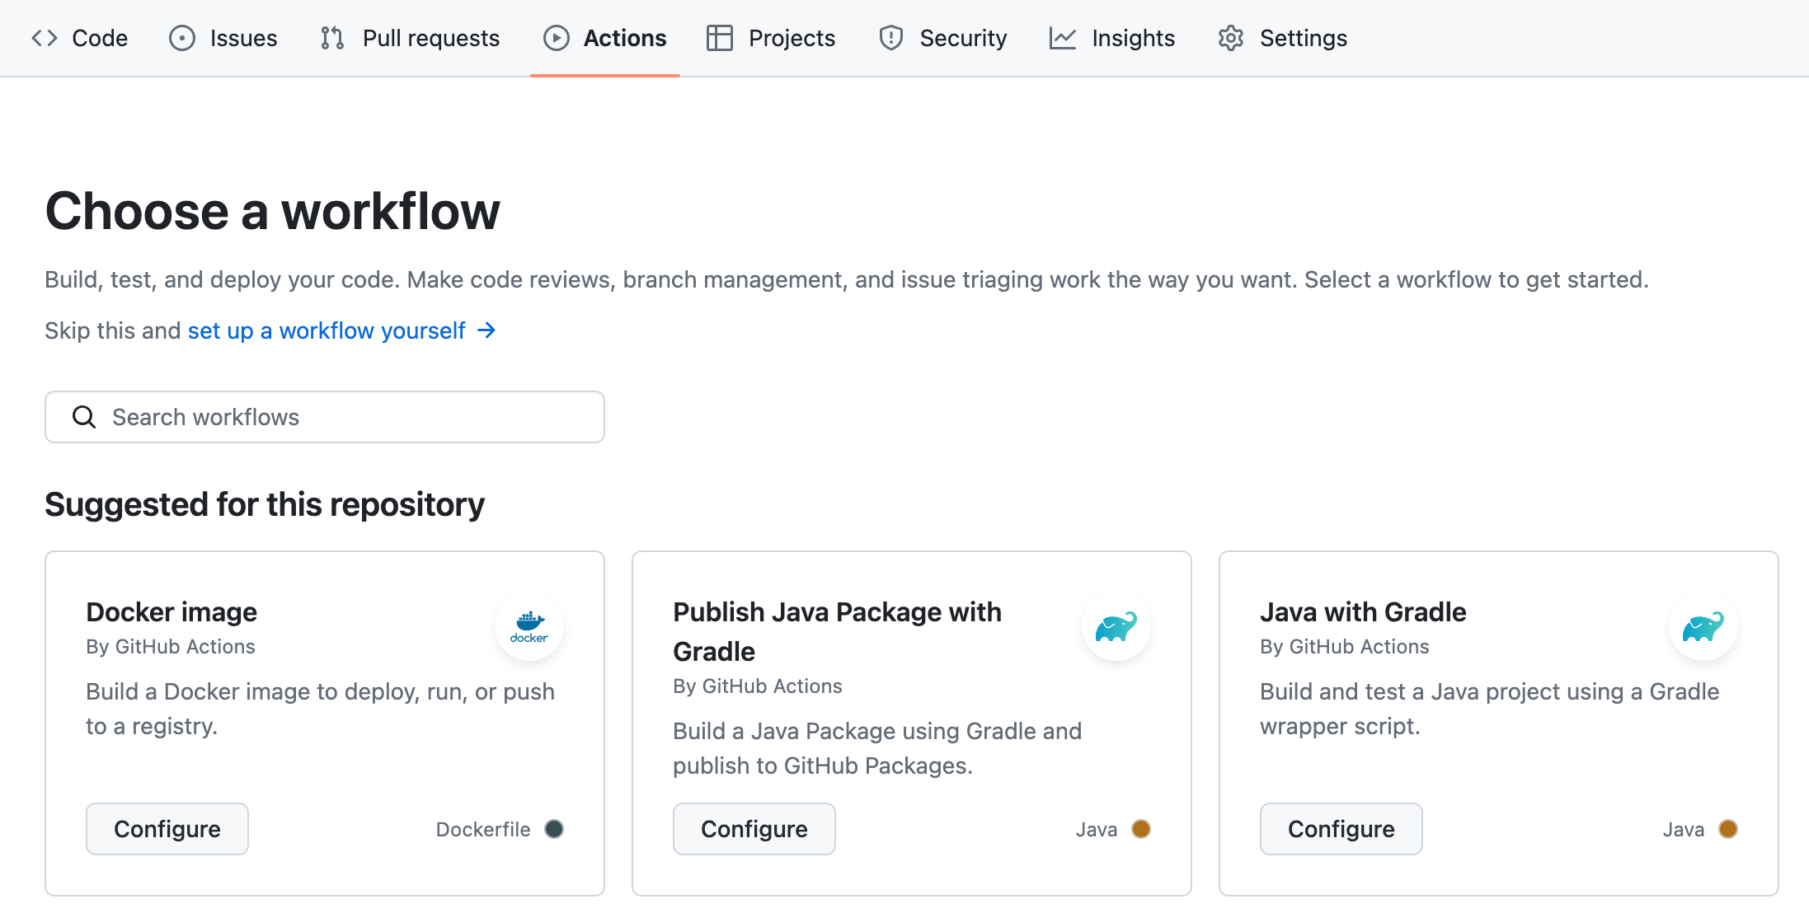Open set up a workflow yourself link
The image size is (1809, 913).
(327, 330)
